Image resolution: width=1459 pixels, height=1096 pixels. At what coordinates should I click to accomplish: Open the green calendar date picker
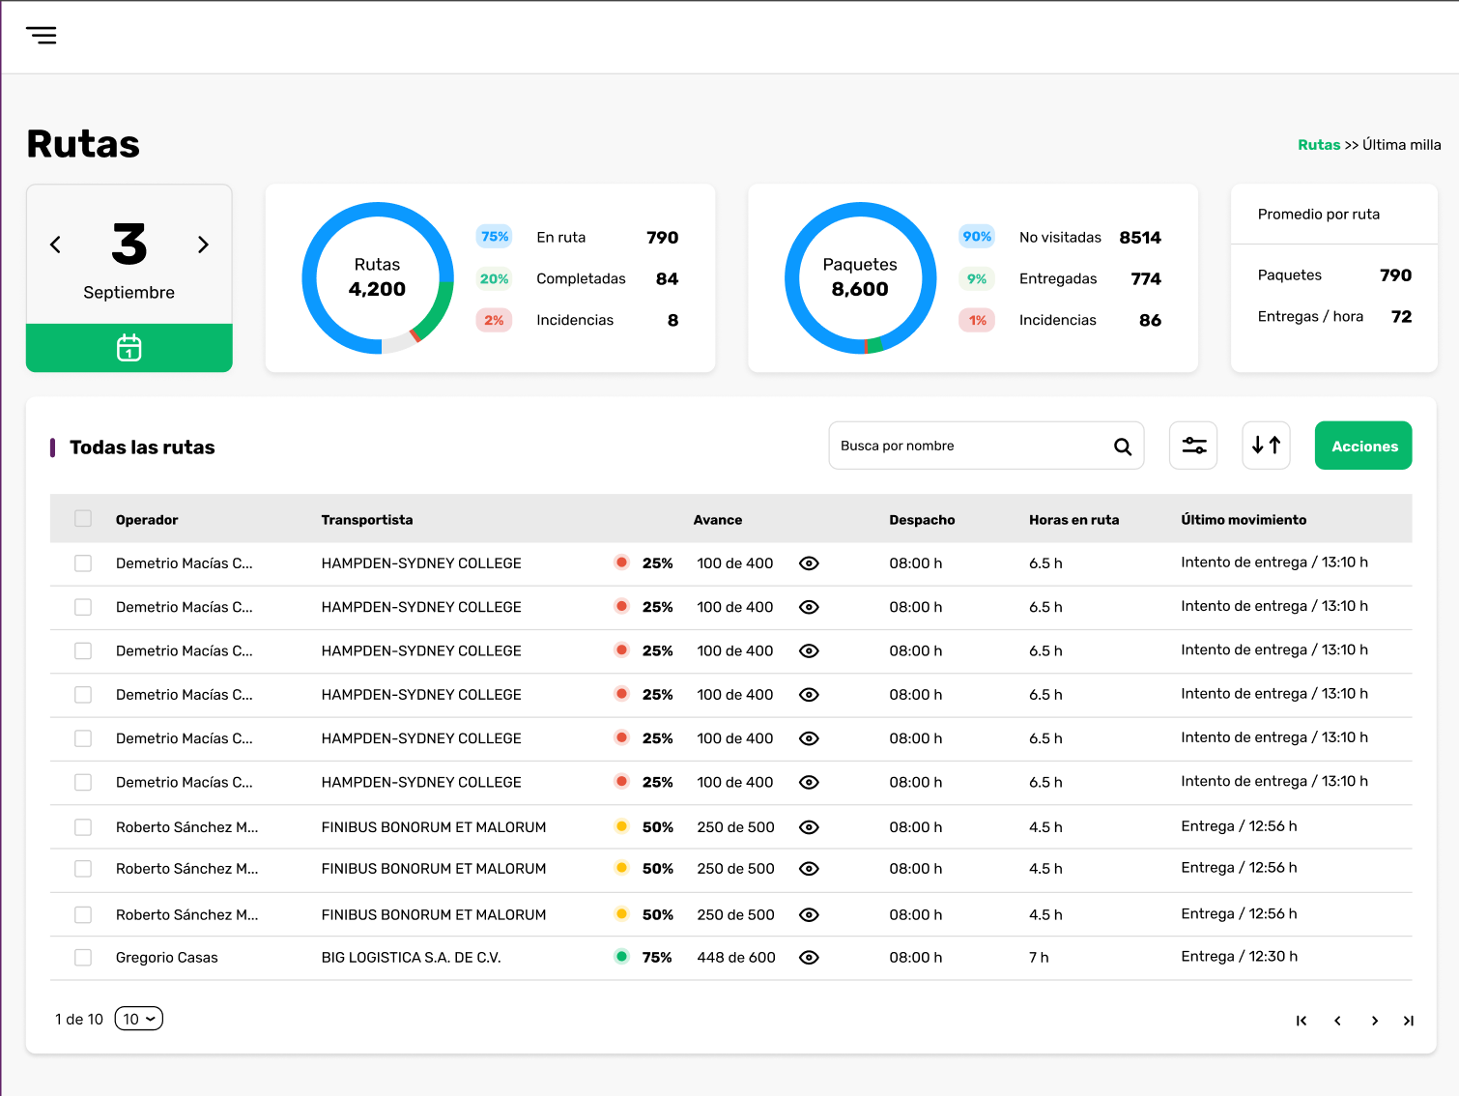click(x=129, y=347)
